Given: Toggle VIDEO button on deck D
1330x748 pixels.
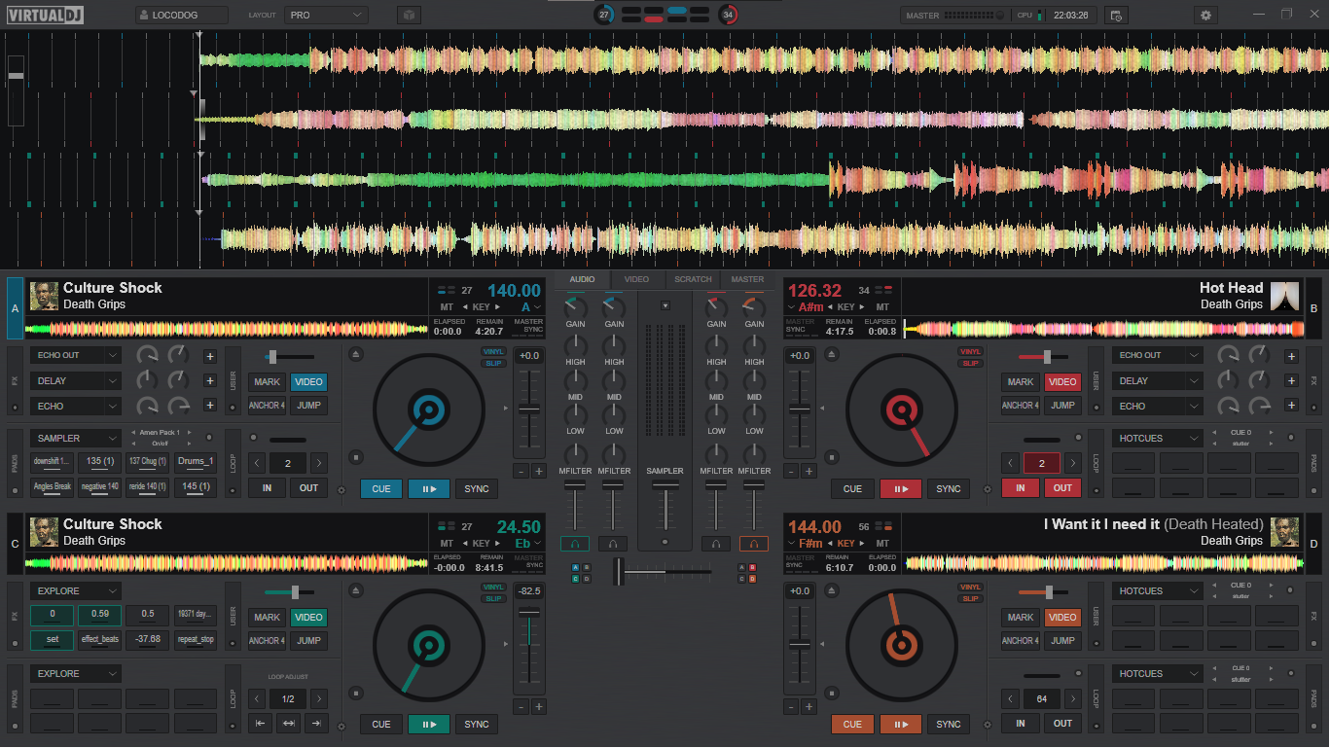Looking at the screenshot, I should pos(1062,618).
